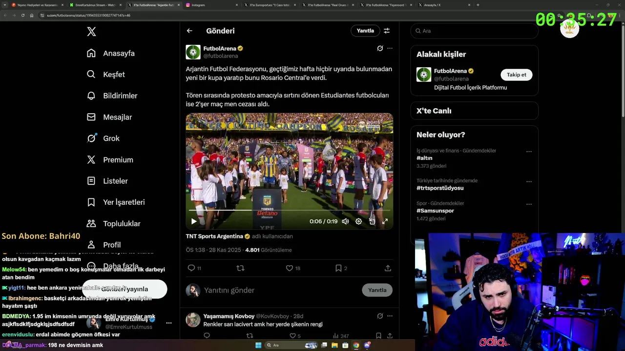
Task: Click Grok icon on FutbolArena post
Action: click(380, 48)
